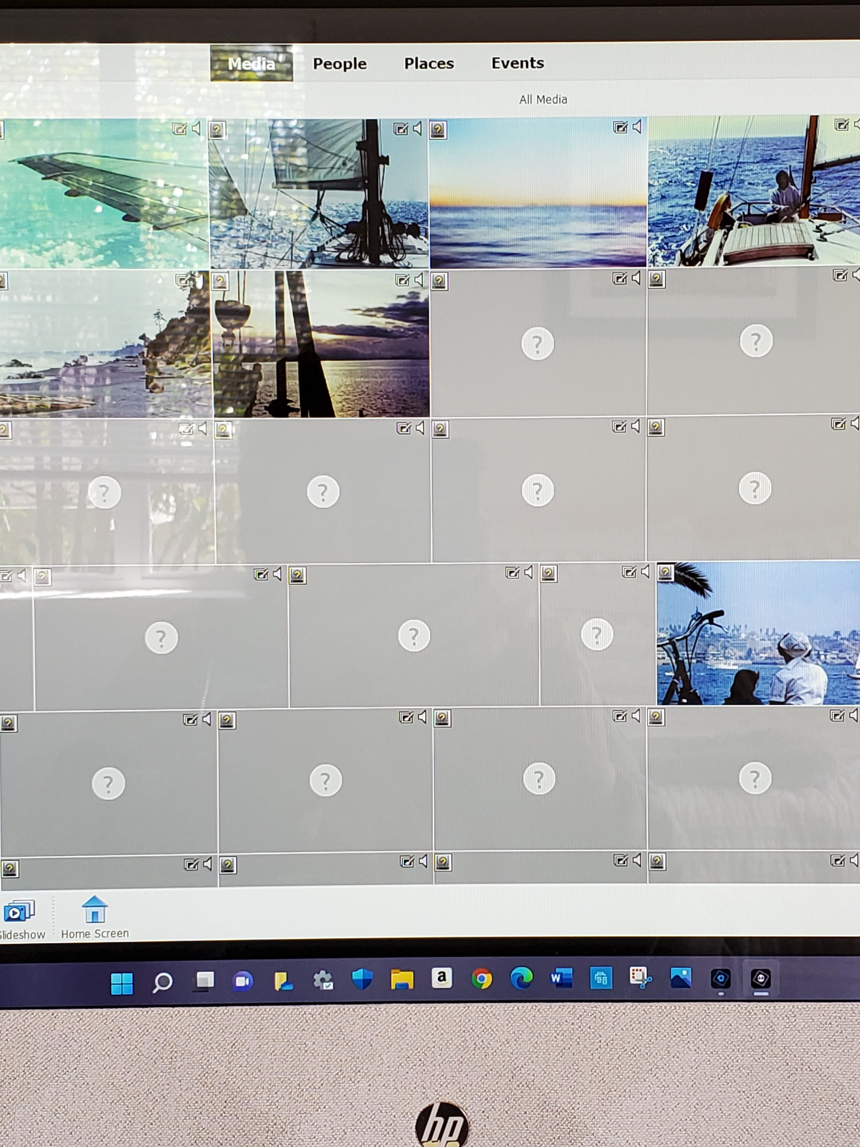The height and width of the screenshot is (1147, 860).
Task: Click missing-file icon on sunset horizon photo
Action: [439, 130]
